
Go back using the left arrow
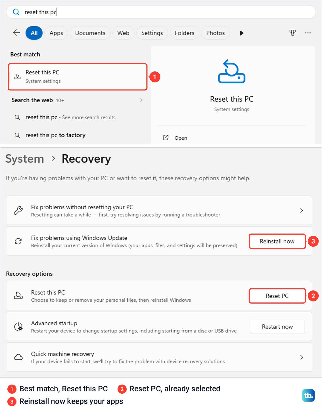17,33
